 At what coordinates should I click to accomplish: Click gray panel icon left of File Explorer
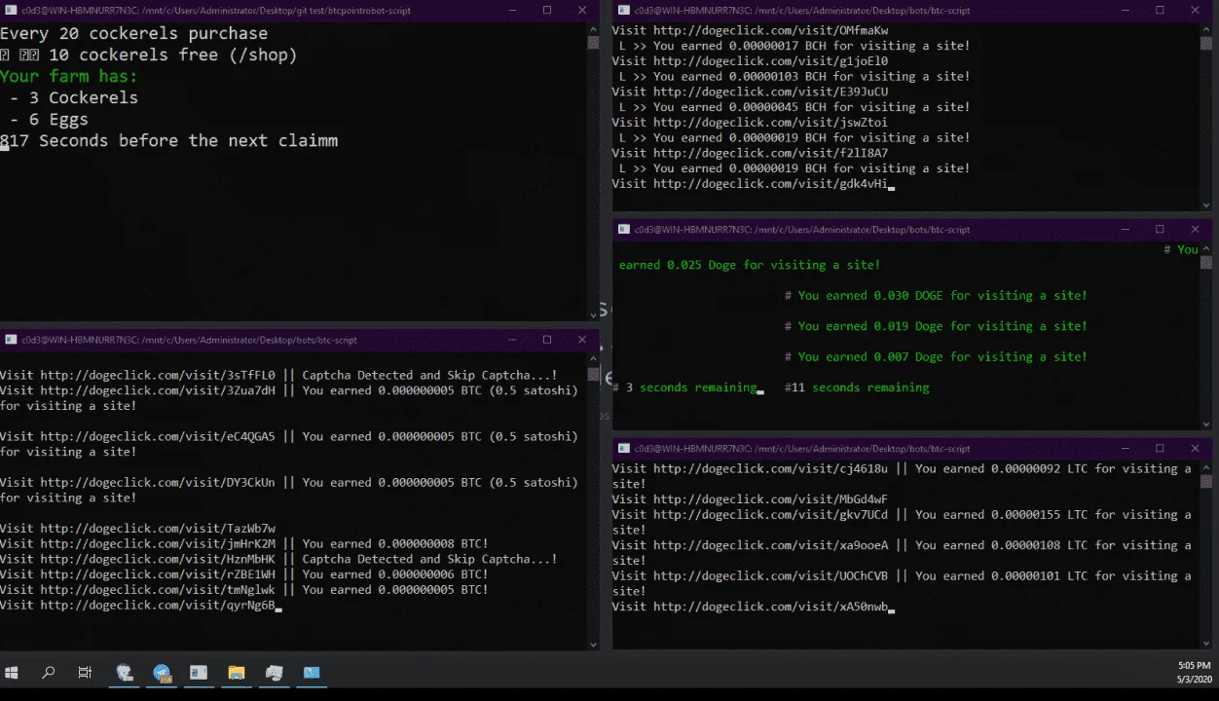pos(199,672)
